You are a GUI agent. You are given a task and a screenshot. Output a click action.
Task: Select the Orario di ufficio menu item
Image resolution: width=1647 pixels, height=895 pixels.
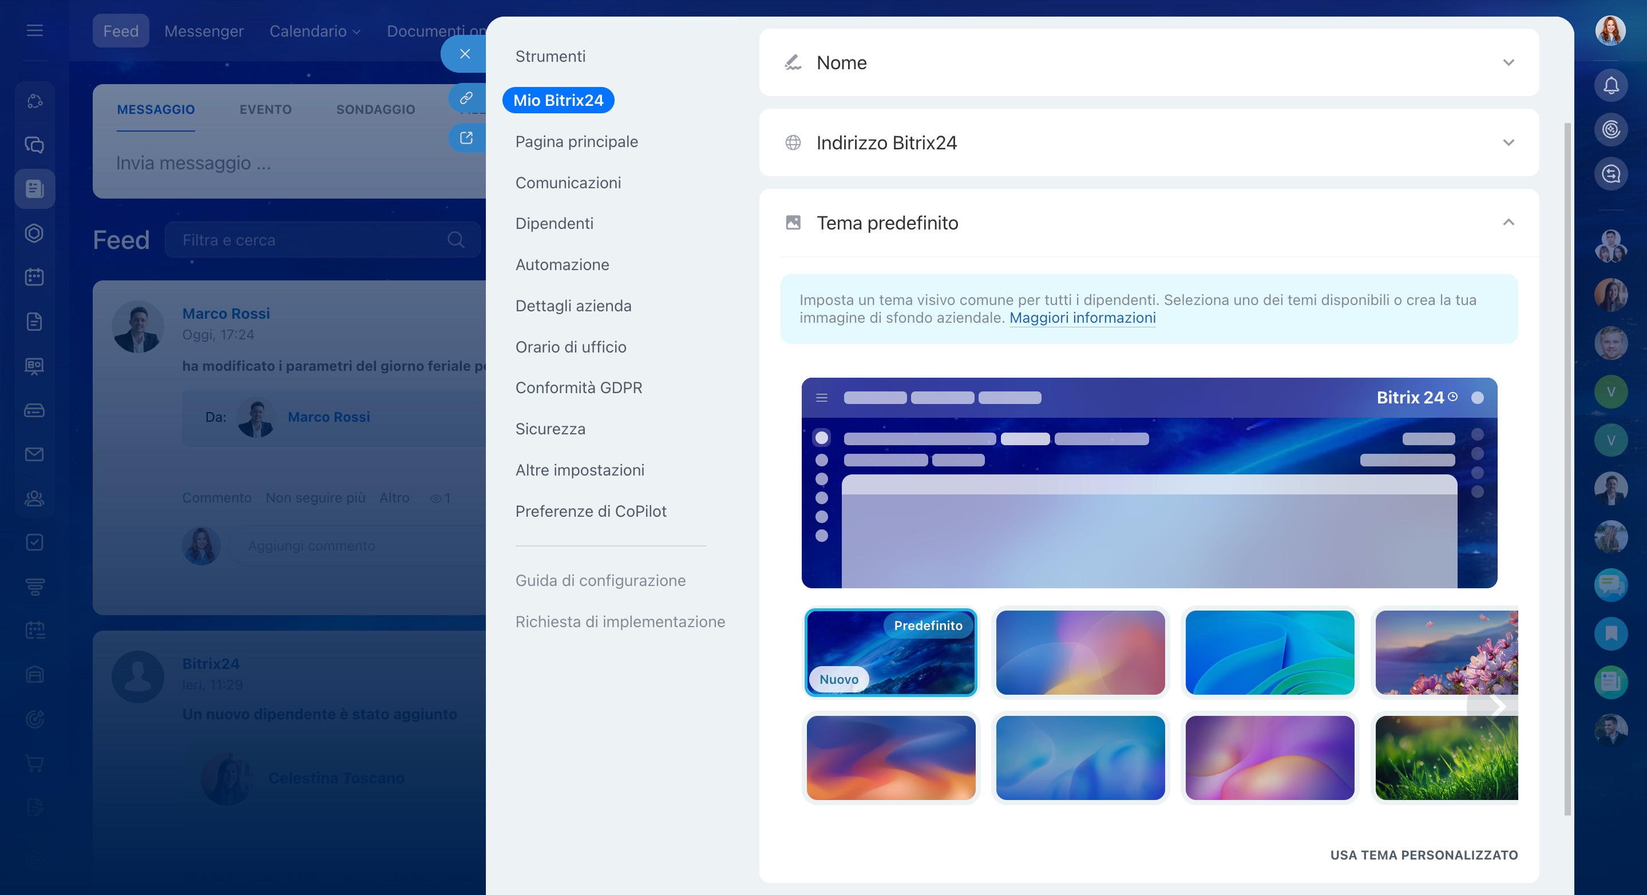tap(571, 346)
